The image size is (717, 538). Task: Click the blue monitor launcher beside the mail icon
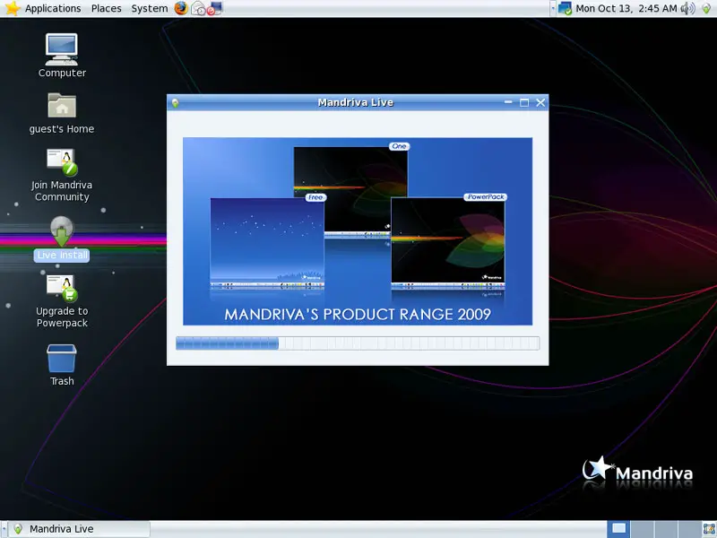215,8
